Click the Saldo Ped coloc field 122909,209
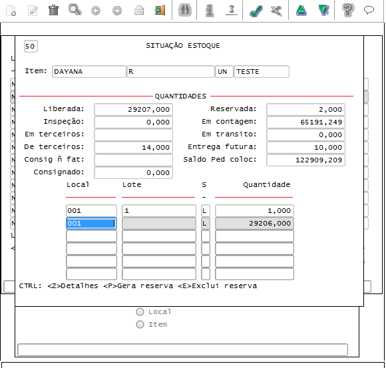The height and width of the screenshot is (368, 386). point(305,160)
